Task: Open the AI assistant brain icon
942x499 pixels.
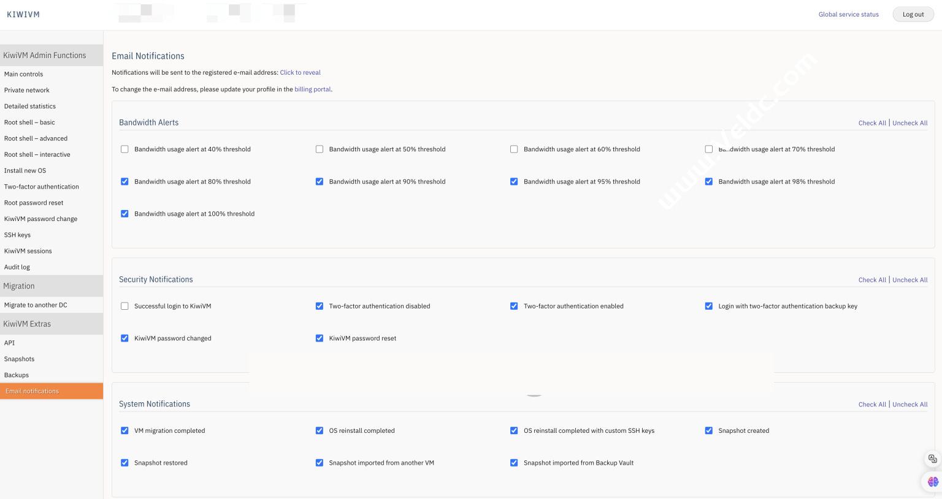Action: coord(932,482)
